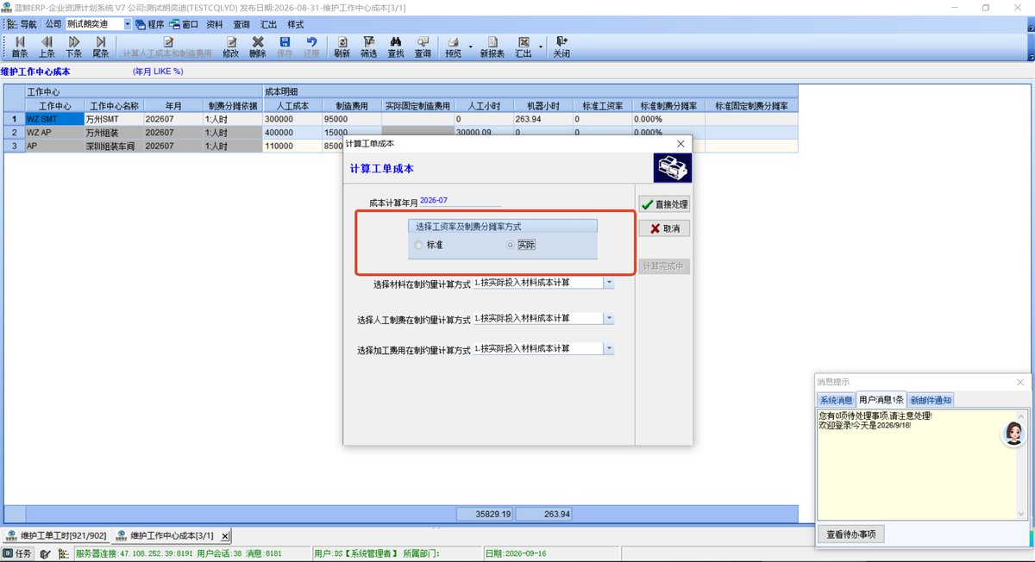
Task: Switch to 系统消息 tab
Action: 836,400
